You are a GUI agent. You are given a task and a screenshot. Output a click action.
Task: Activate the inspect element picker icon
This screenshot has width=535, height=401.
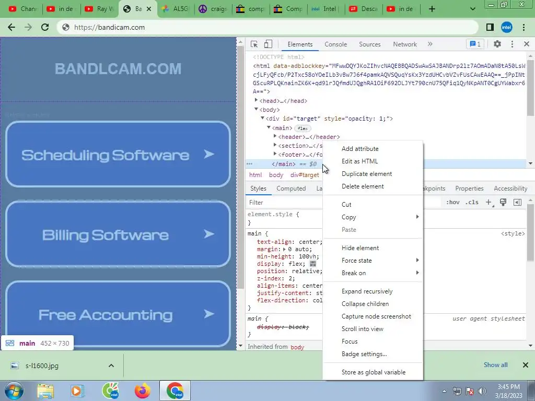[x=254, y=44]
